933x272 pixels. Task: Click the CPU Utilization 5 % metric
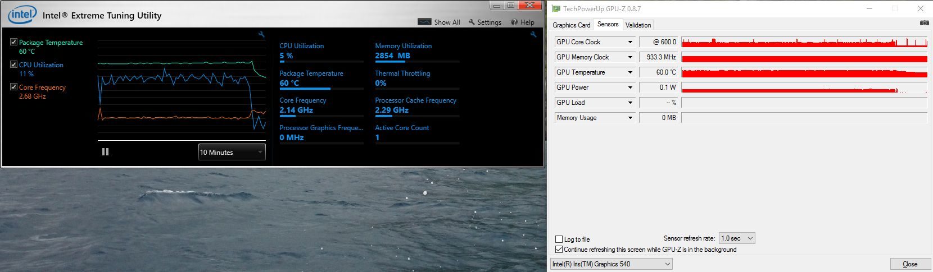click(x=286, y=56)
